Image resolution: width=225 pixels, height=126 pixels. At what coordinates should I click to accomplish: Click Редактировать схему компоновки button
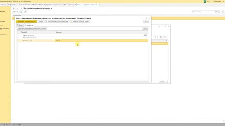pos(57,22)
